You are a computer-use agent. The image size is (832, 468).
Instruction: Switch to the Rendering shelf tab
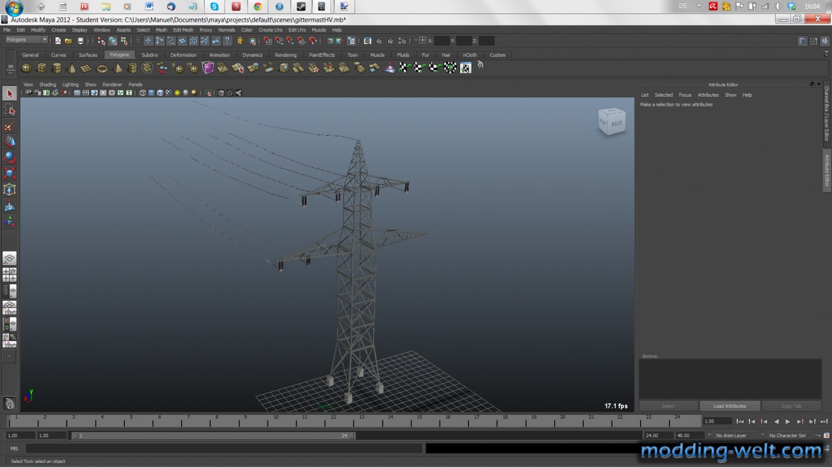pyautogui.click(x=285, y=55)
